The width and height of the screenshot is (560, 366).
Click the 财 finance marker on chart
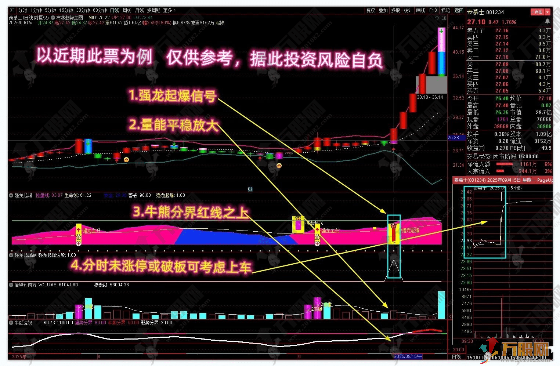tap(250, 189)
